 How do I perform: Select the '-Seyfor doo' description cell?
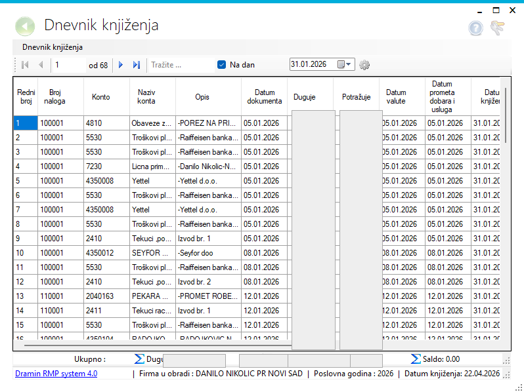click(x=208, y=252)
